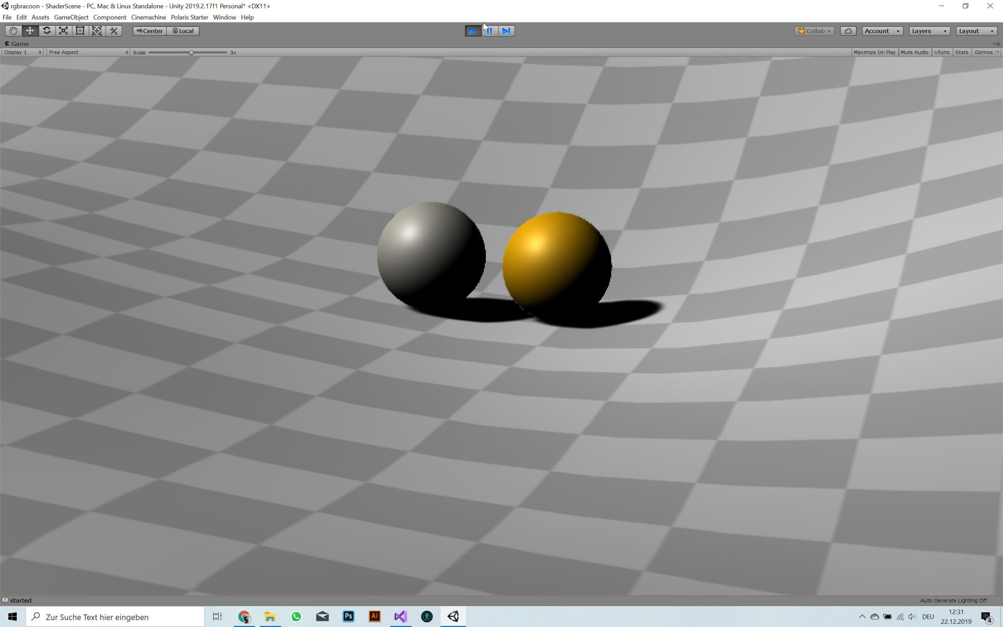
Task: Open File Explorer from taskbar
Action: [270, 617]
